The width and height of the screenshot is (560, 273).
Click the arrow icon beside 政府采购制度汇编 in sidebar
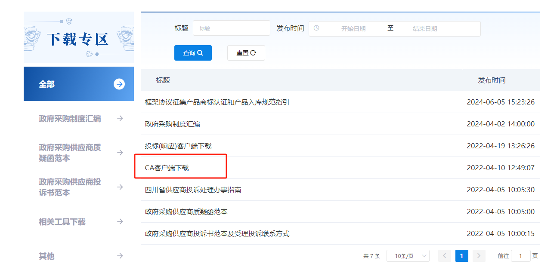tap(120, 118)
